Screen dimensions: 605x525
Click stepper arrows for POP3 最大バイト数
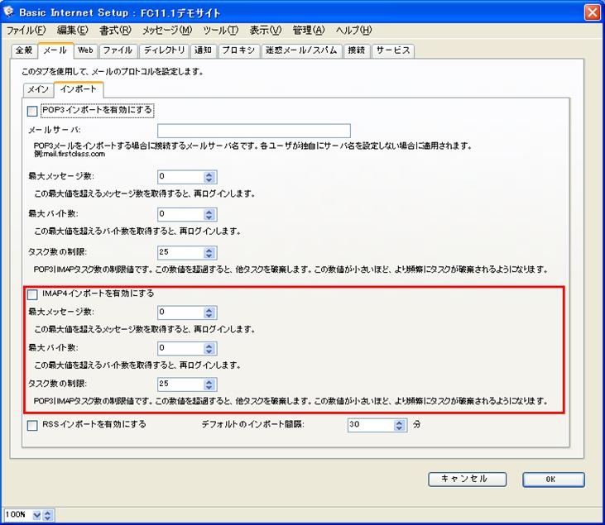(x=210, y=214)
